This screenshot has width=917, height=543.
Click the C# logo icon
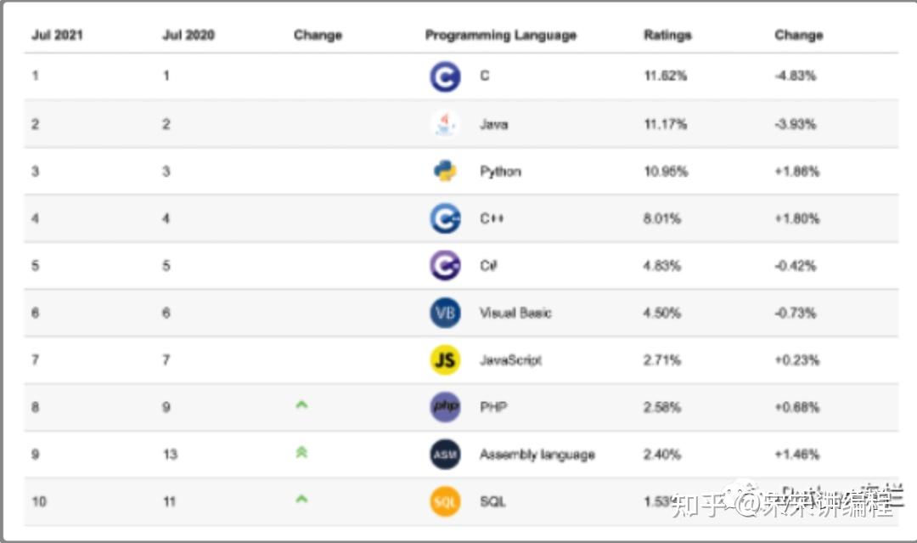(x=445, y=266)
